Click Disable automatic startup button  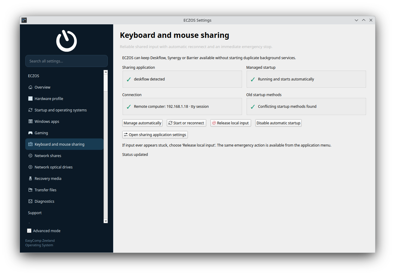click(x=278, y=123)
